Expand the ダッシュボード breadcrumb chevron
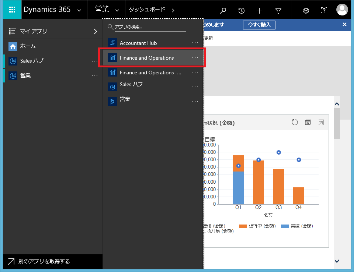 tap(173, 10)
